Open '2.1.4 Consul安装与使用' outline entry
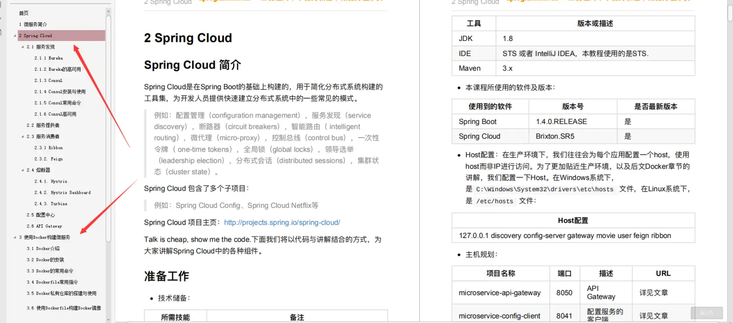Image resolution: width=733 pixels, height=323 pixels. [60, 92]
